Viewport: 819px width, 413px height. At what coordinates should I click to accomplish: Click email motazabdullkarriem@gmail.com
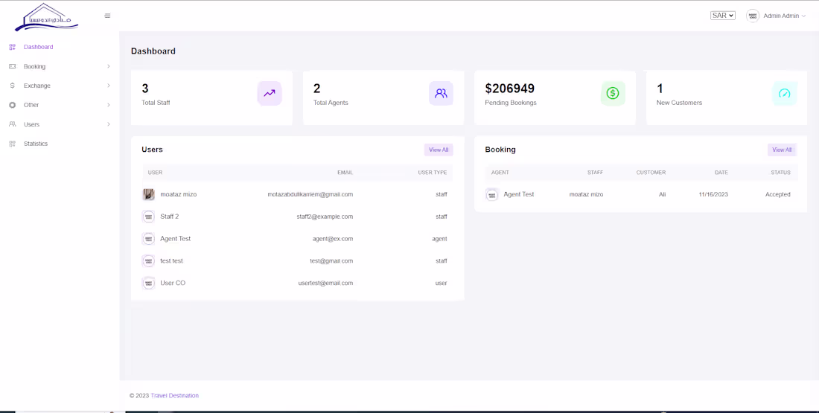point(310,194)
